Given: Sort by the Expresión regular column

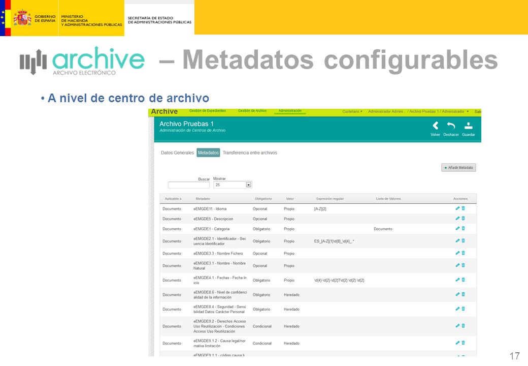Looking at the screenshot, I should [x=330, y=199].
